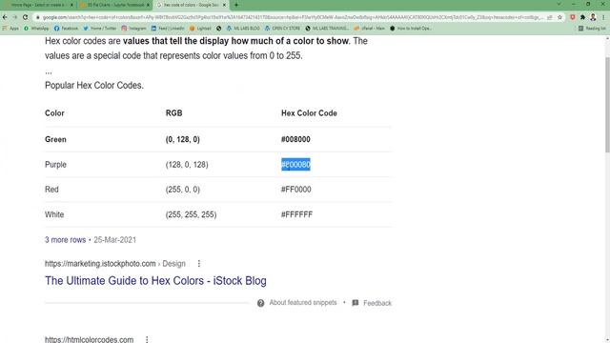Switch to the Pie Charts Jupyter Notebook tab

point(114,5)
